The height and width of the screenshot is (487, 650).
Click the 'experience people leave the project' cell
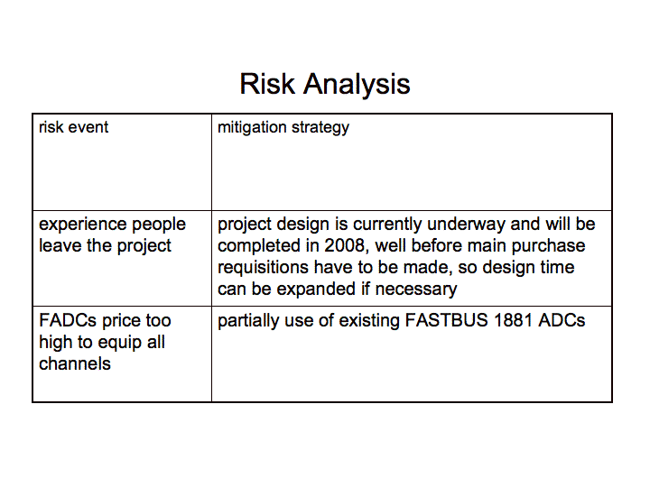click(122, 259)
